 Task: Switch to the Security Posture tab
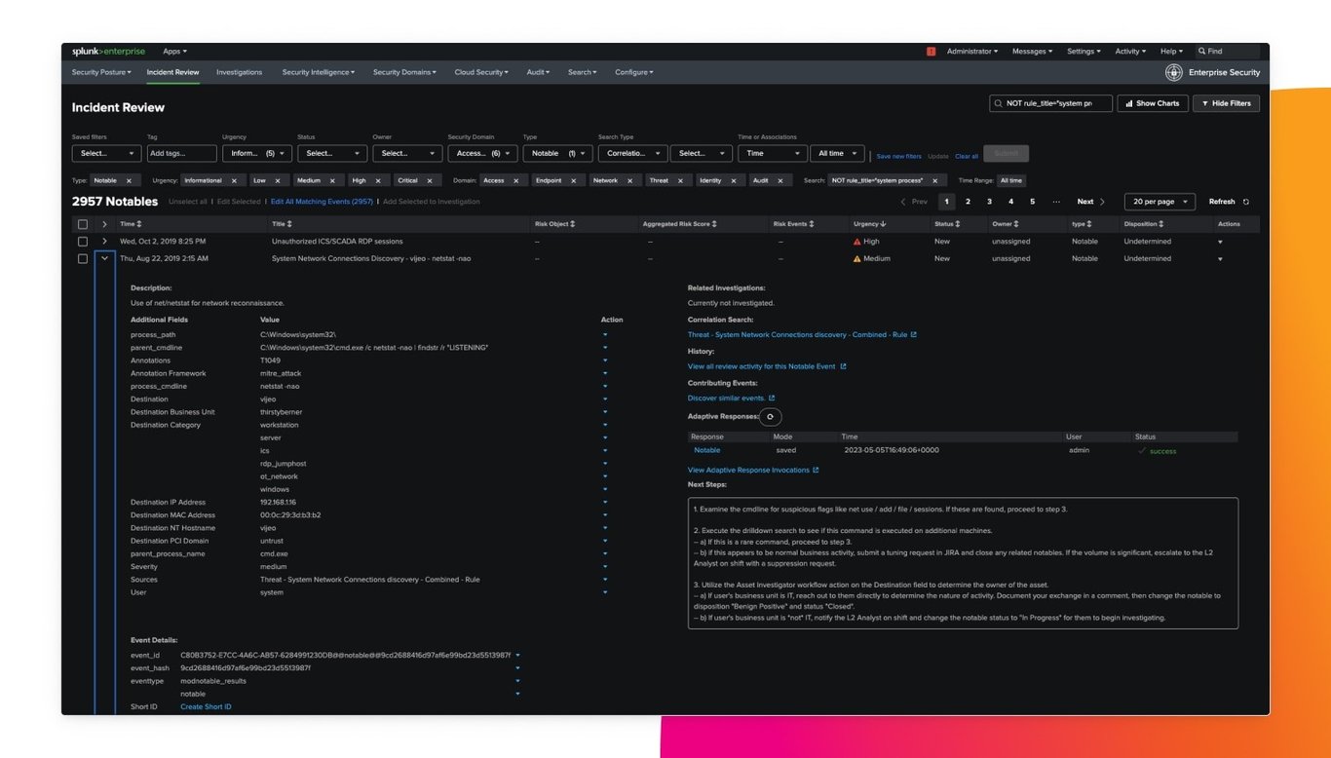(100, 71)
